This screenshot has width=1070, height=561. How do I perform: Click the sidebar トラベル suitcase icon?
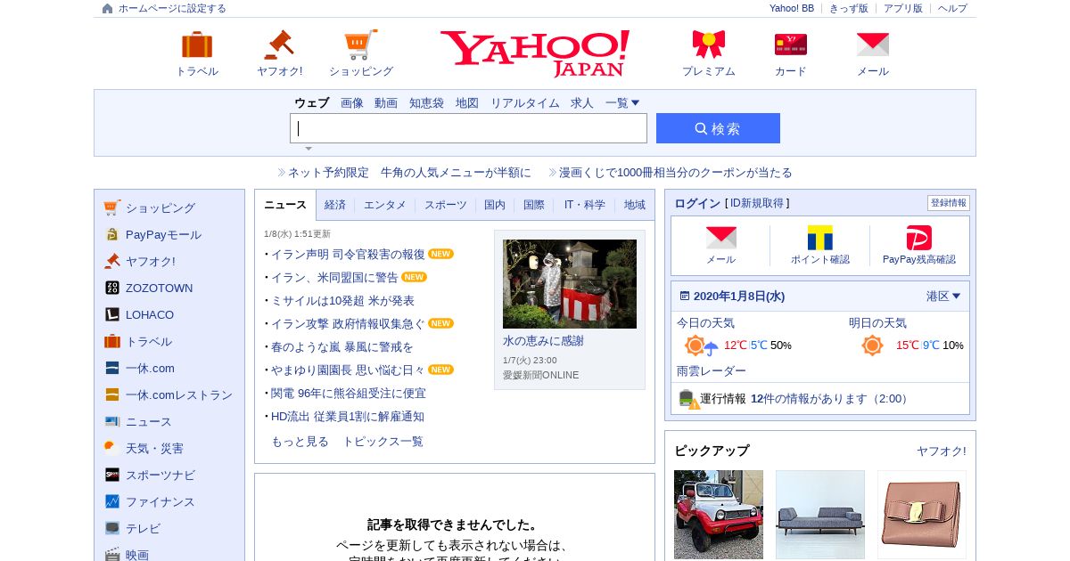112,341
